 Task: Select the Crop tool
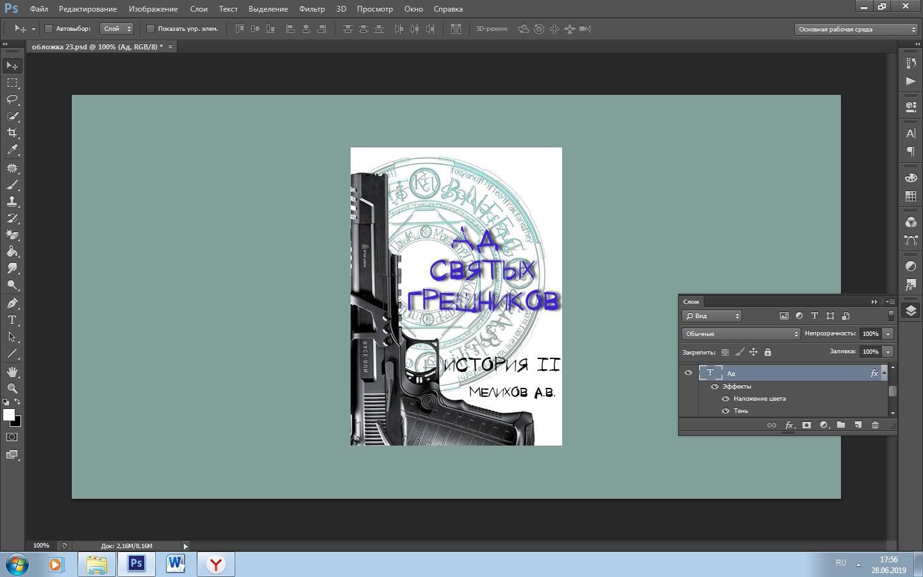(x=12, y=133)
